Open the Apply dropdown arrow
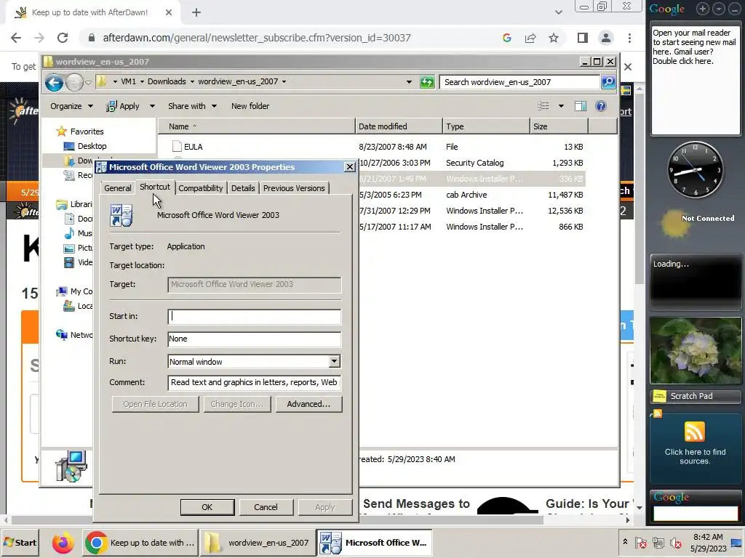Image resolution: width=745 pixels, height=558 pixels. (152, 106)
